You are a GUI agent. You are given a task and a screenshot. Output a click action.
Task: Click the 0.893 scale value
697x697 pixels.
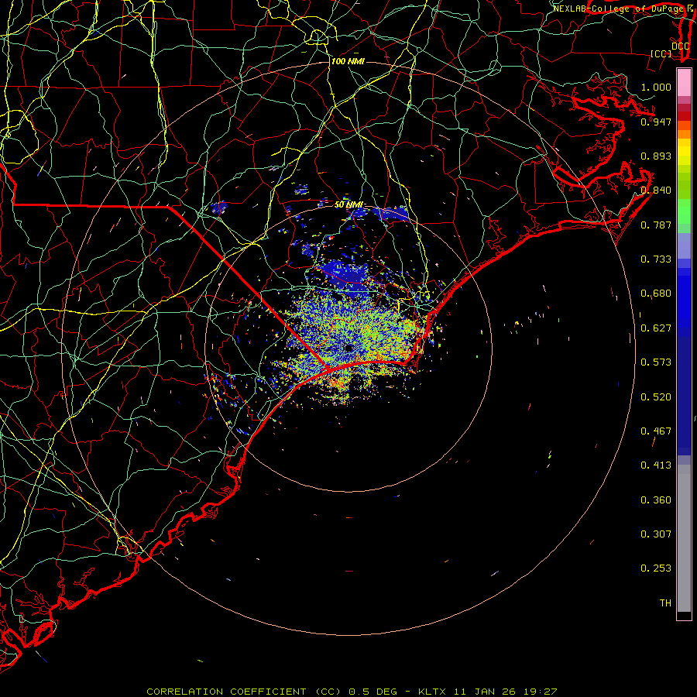coord(656,156)
